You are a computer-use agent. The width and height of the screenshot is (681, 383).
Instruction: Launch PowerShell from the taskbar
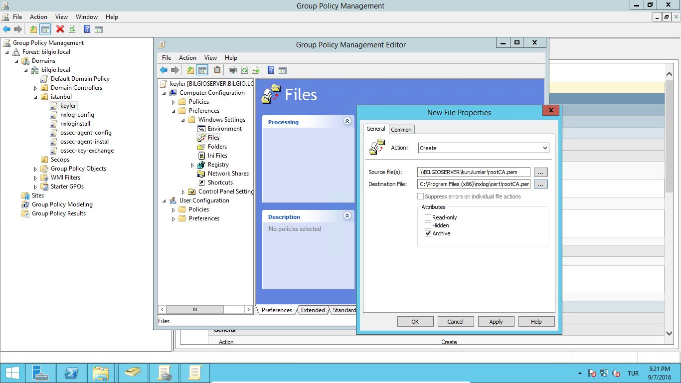(71, 373)
